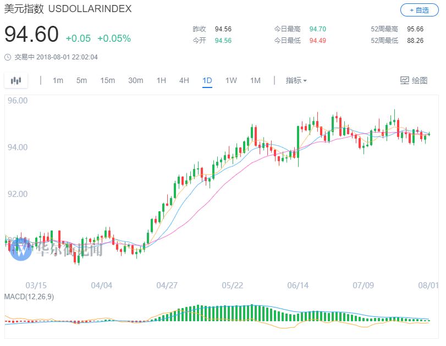Click the 06/14 date label on timeline
Screen dimensions: 446x346
coord(297,285)
